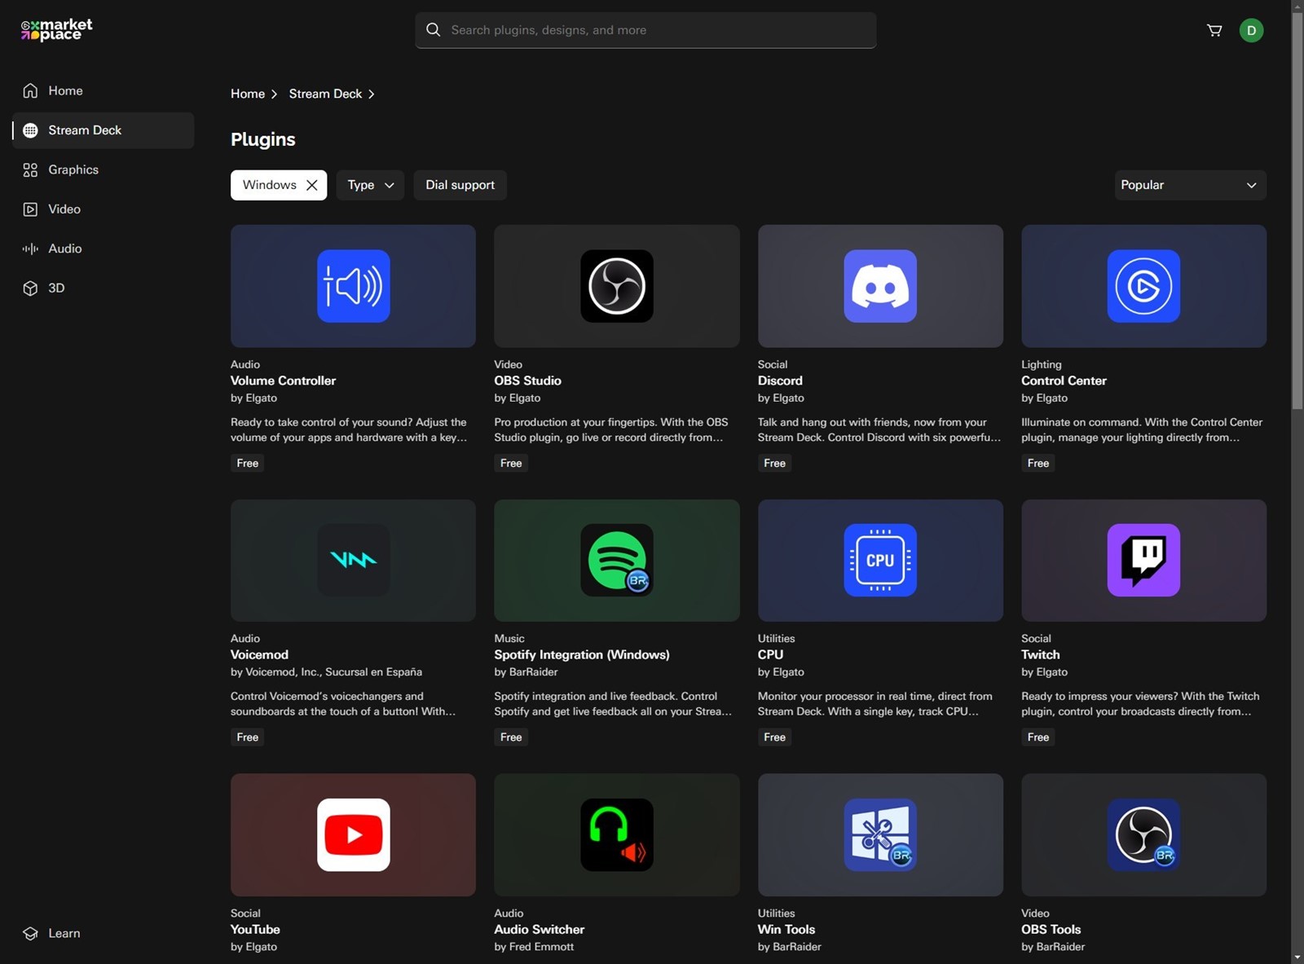Open the Audio Switcher title link
This screenshot has width=1304, height=964.
[540, 929]
